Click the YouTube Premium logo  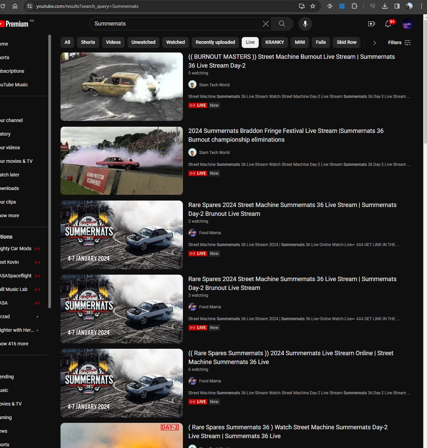pos(14,24)
